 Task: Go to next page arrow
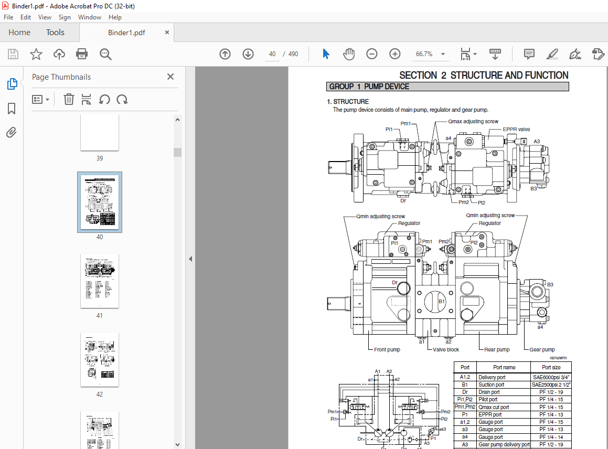click(248, 54)
